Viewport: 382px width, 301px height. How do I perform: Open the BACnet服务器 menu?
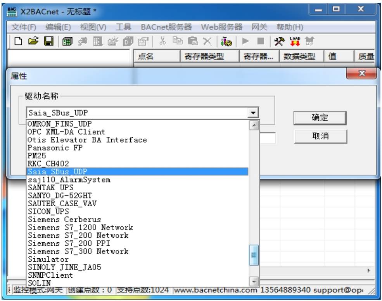coord(166,27)
